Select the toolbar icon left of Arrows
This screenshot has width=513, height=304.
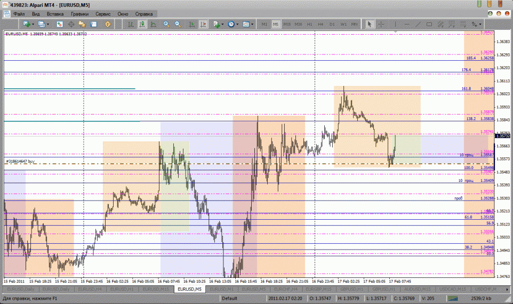coord(463,24)
